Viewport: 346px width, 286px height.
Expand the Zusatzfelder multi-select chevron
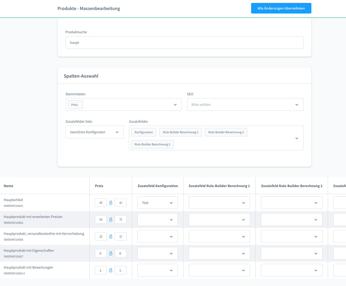pyautogui.click(x=297, y=138)
